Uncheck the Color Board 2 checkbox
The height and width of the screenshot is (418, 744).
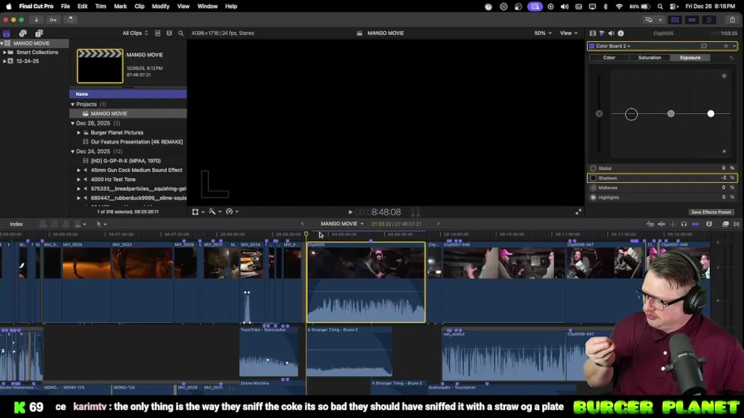(x=592, y=46)
